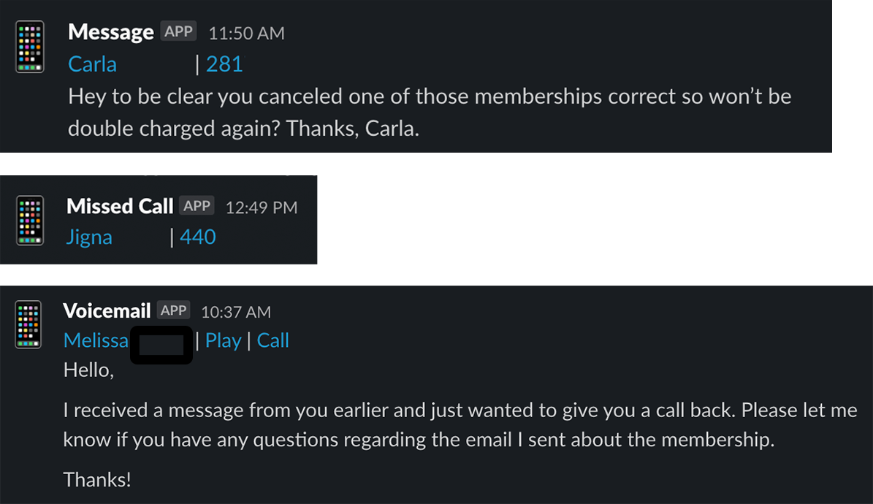Click Carla's message text about canceled memberships
This screenshot has width=873, height=504.
430,112
